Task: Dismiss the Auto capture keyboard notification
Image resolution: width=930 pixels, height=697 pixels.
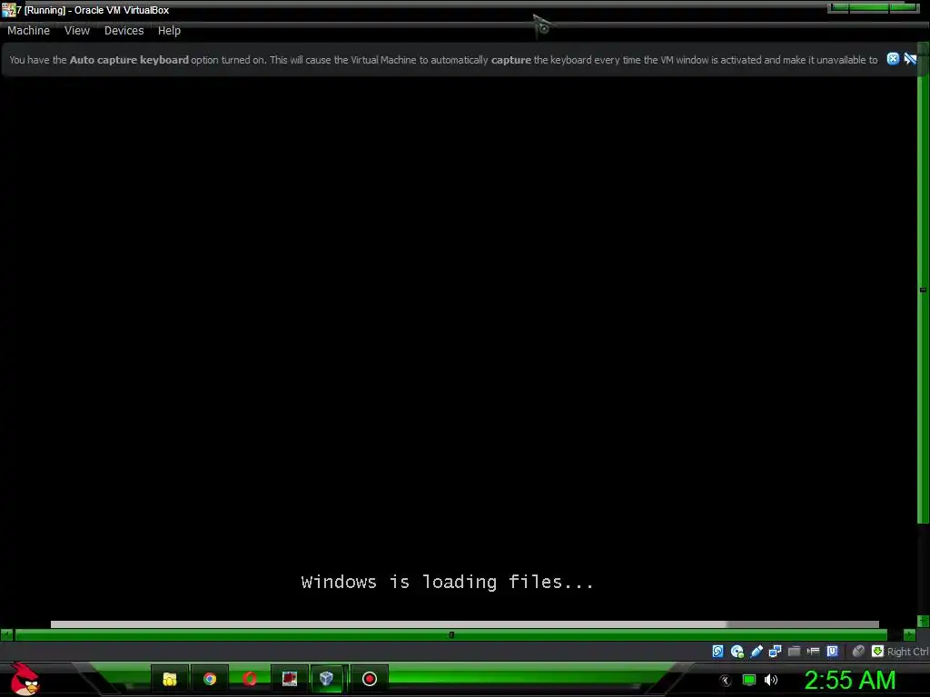Action: 893,59
